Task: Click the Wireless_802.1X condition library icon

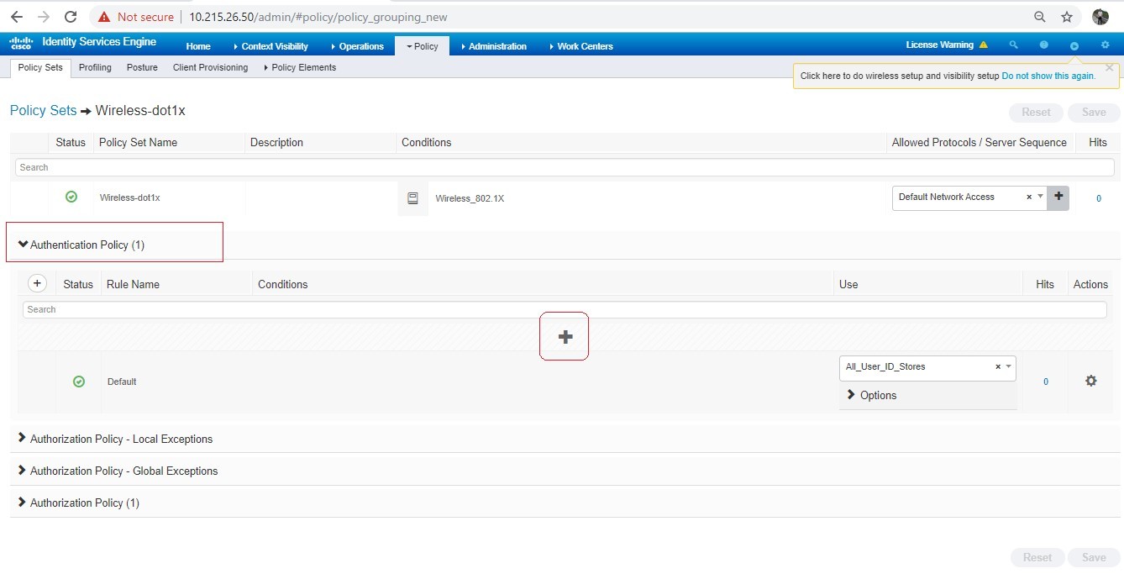Action: tap(412, 198)
